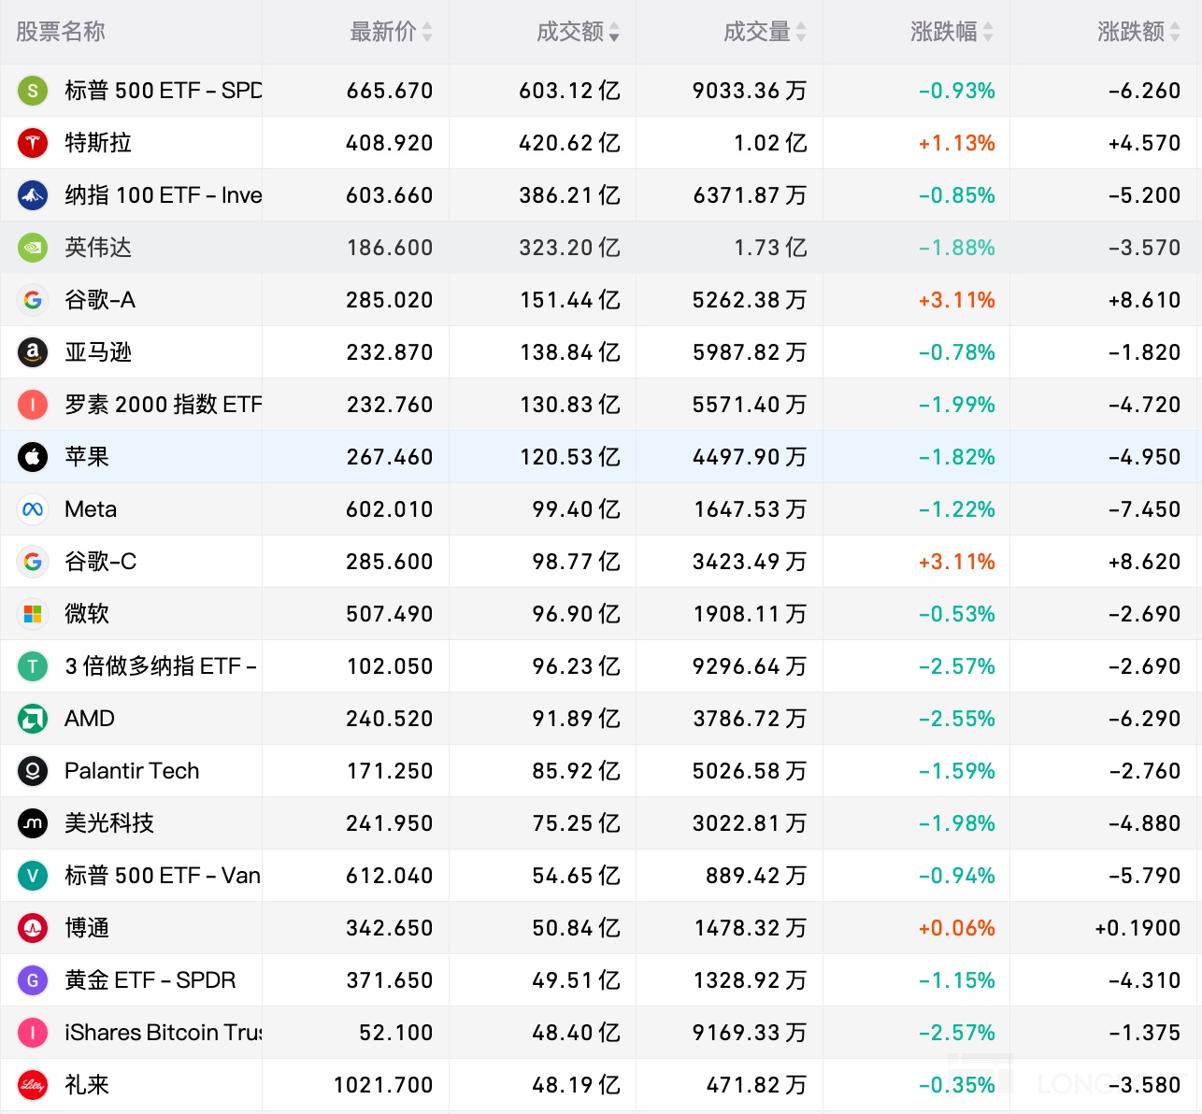Click the Meta logo icon
This screenshot has width=1202, height=1114.
[x=33, y=509]
